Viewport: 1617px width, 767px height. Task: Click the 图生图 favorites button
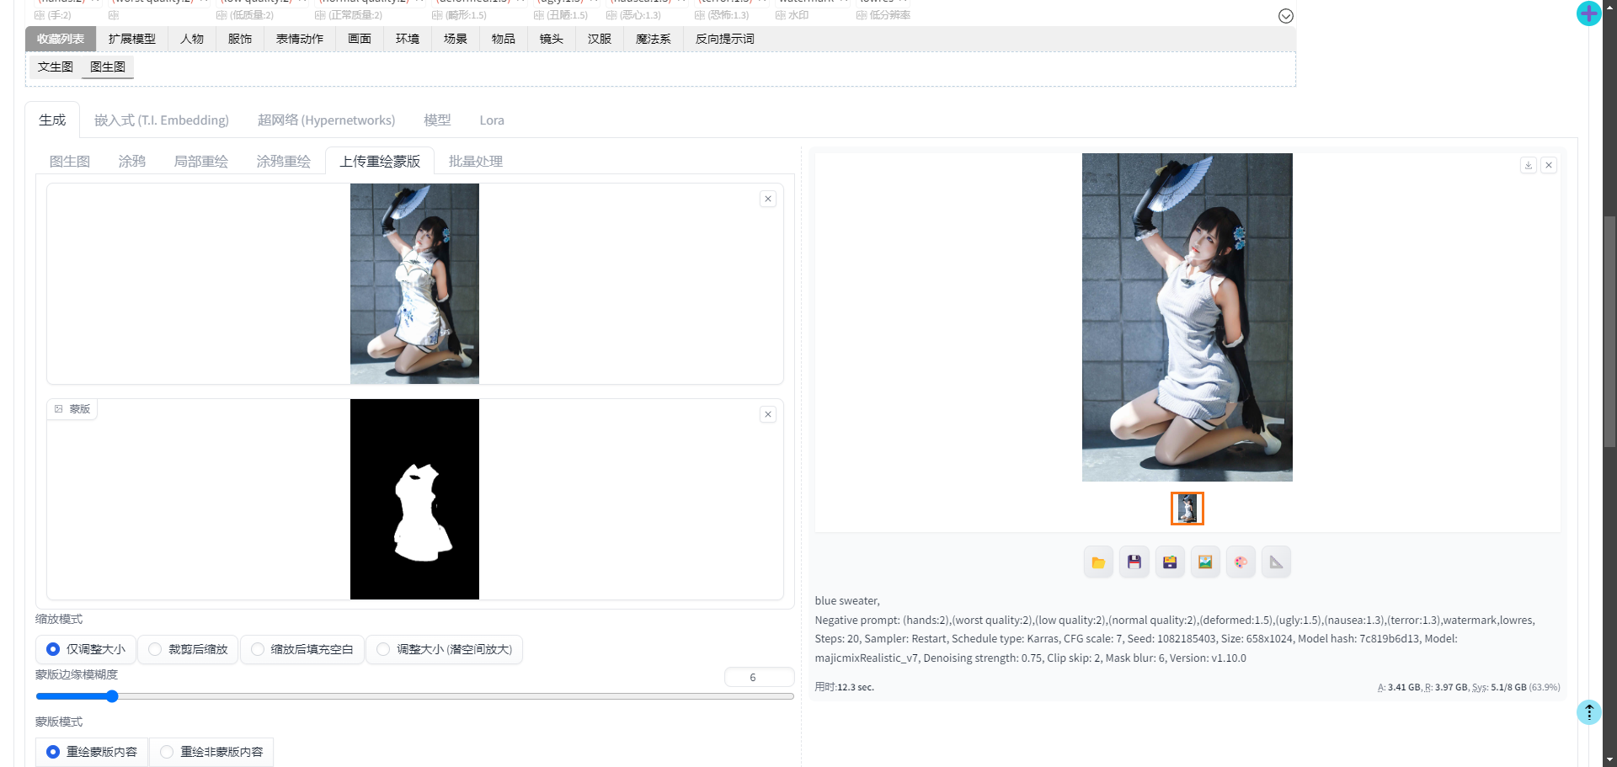point(108,67)
